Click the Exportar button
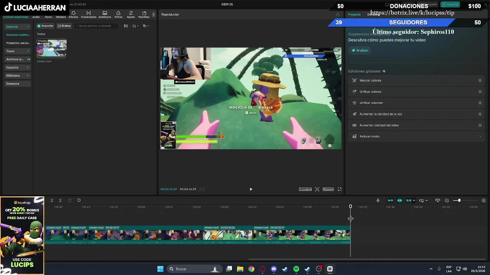This screenshot has height=275, width=490. coord(450,5)
